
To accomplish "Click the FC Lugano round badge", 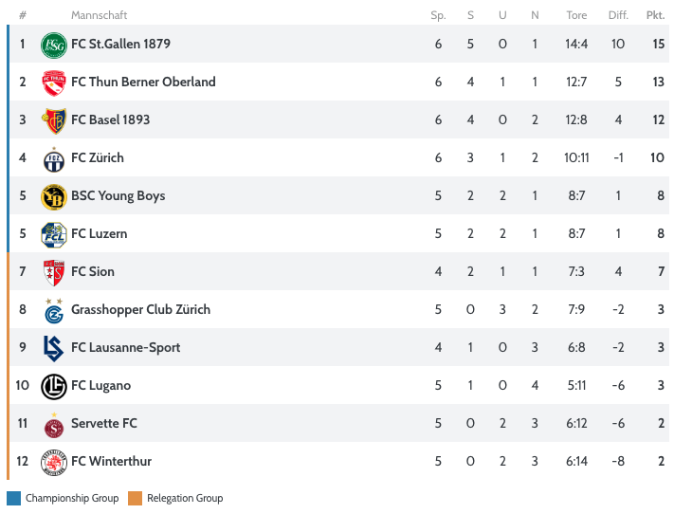I will pyautogui.click(x=54, y=386).
